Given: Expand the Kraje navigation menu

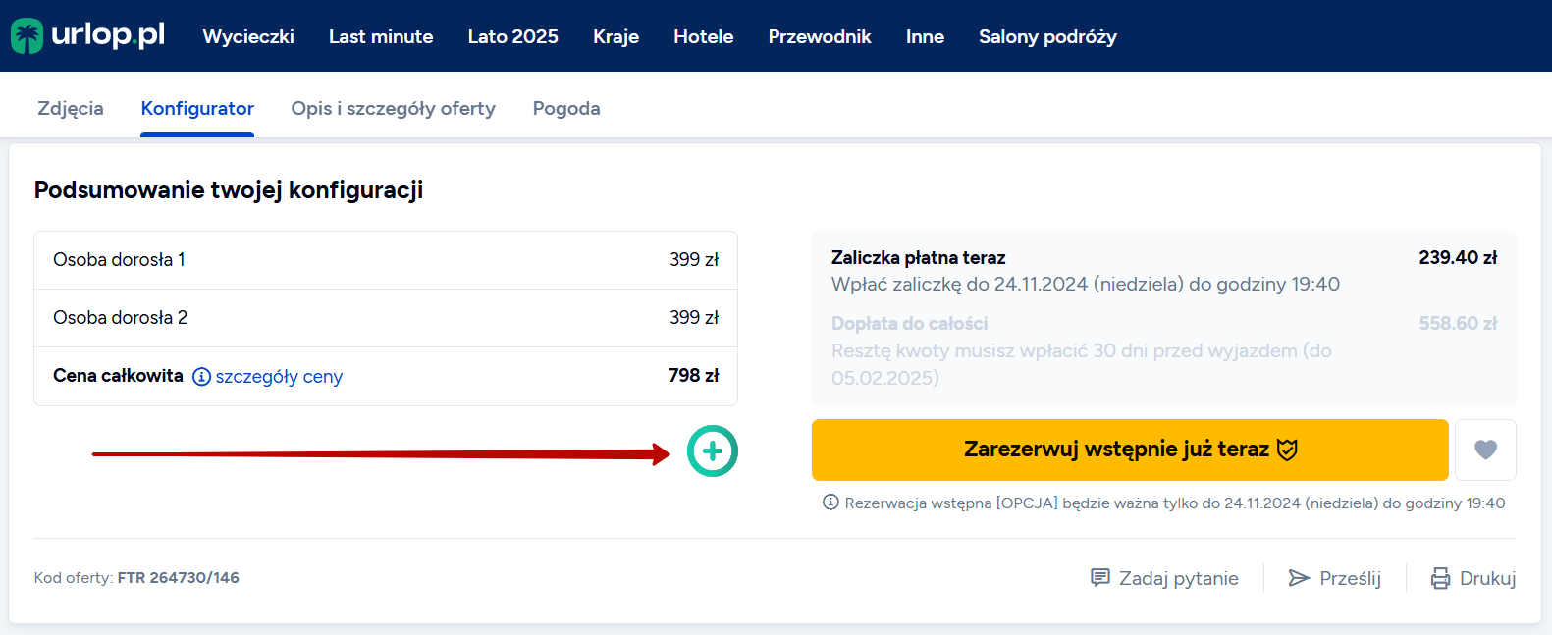Looking at the screenshot, I should (616, 36).
